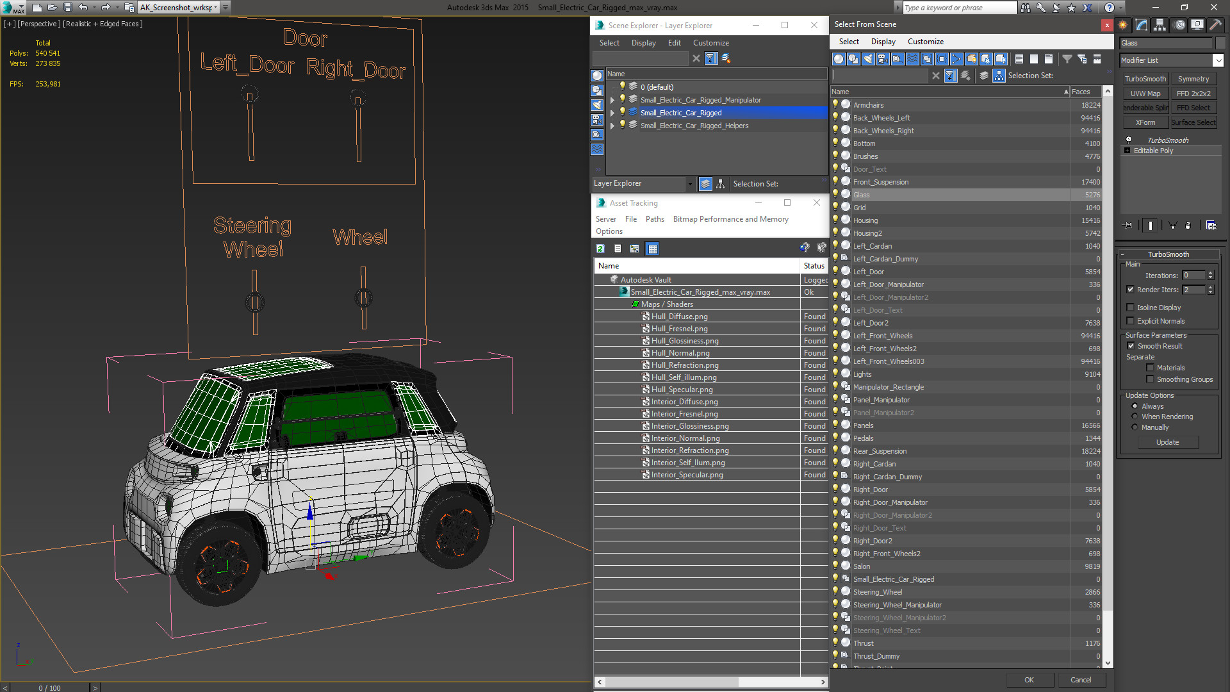The width and height of the screenshot is (1230, 692).
Task: Toggle Separate by Materials checkbox
Action: [x=1151, y=368]
